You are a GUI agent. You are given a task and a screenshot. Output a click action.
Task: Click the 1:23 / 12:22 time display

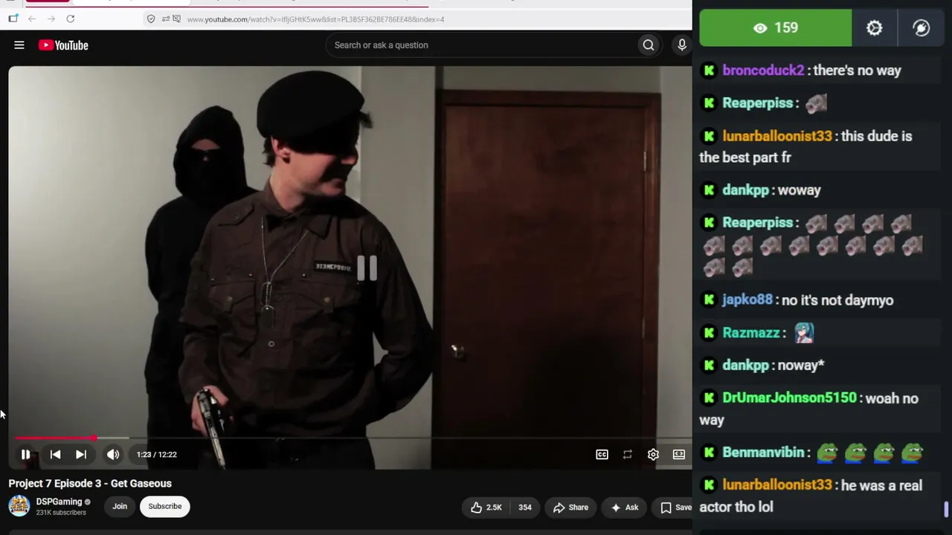[x=156, y=454]
